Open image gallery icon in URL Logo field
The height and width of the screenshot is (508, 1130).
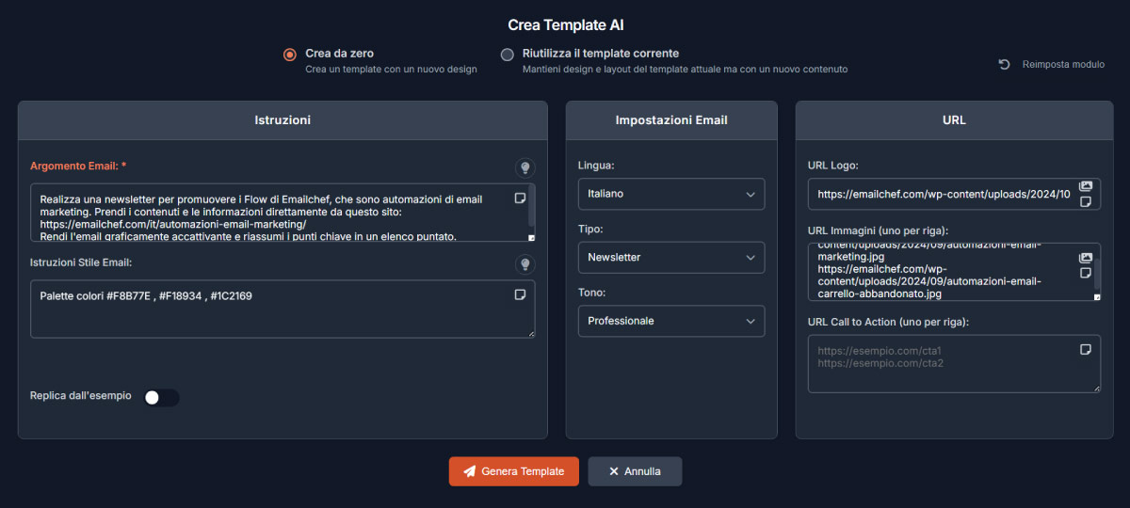click(1085, 186)
